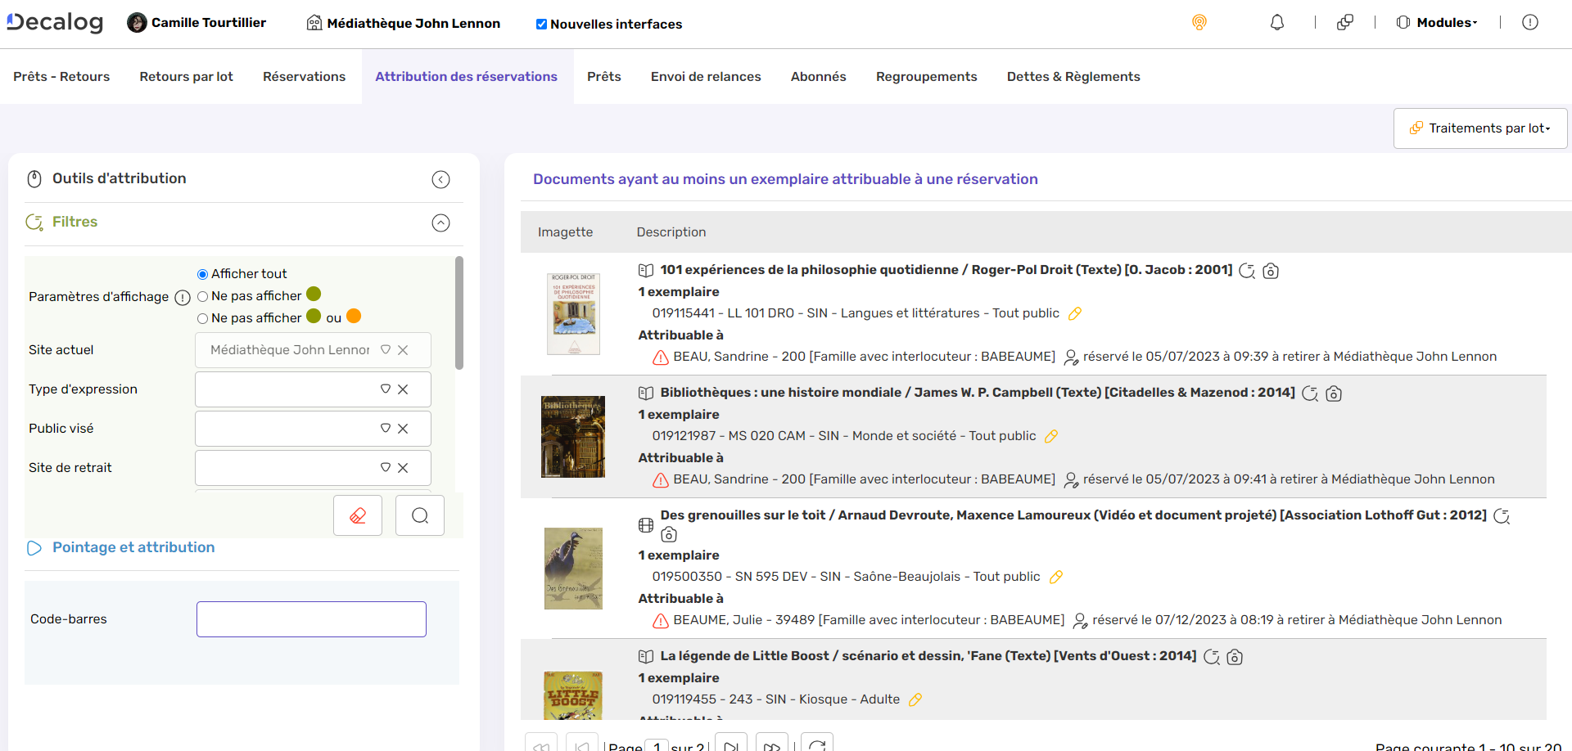This screenshot has width=1572, height=751.
Task: Open the 'Abonnés' tab
Action: point(818,76)
